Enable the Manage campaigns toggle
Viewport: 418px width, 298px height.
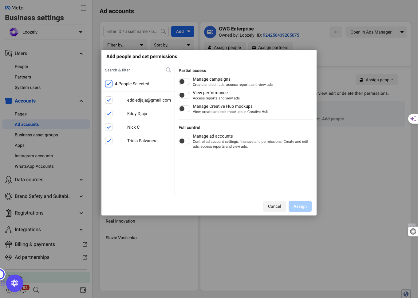tap(184, 82)
